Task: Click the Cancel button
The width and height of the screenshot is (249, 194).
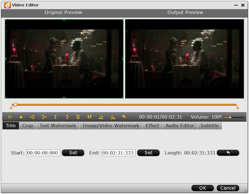Action: [x=228, y=188]
